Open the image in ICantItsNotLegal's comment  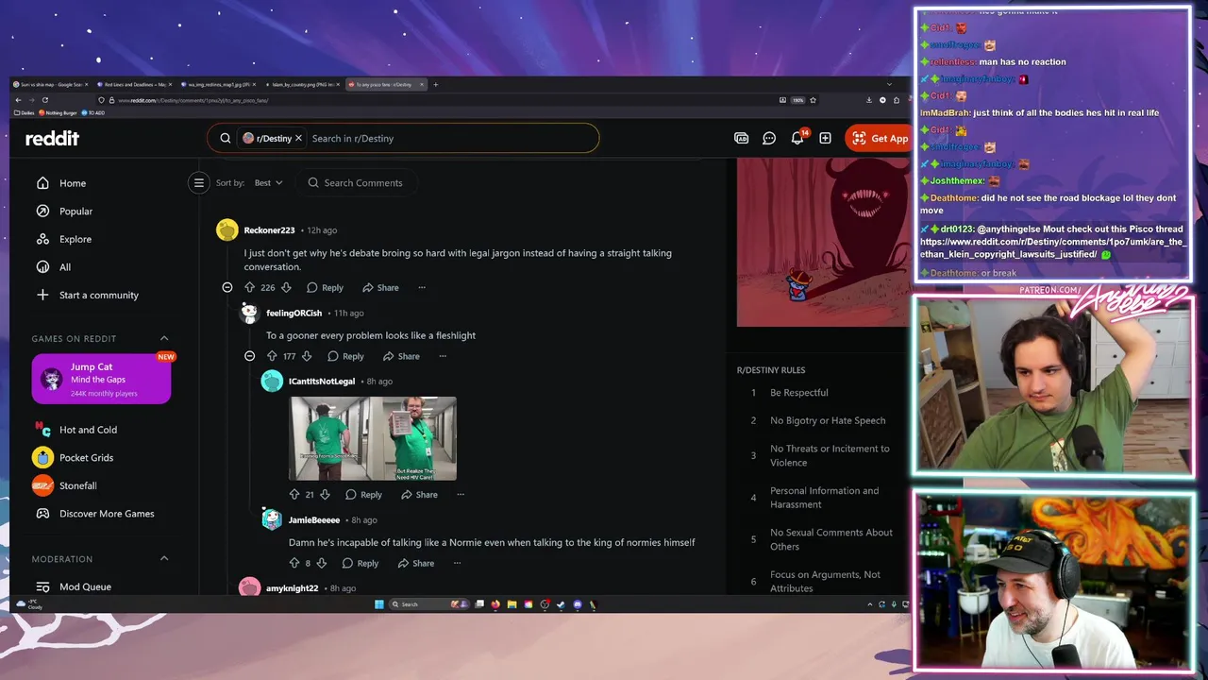coord(373,438)
